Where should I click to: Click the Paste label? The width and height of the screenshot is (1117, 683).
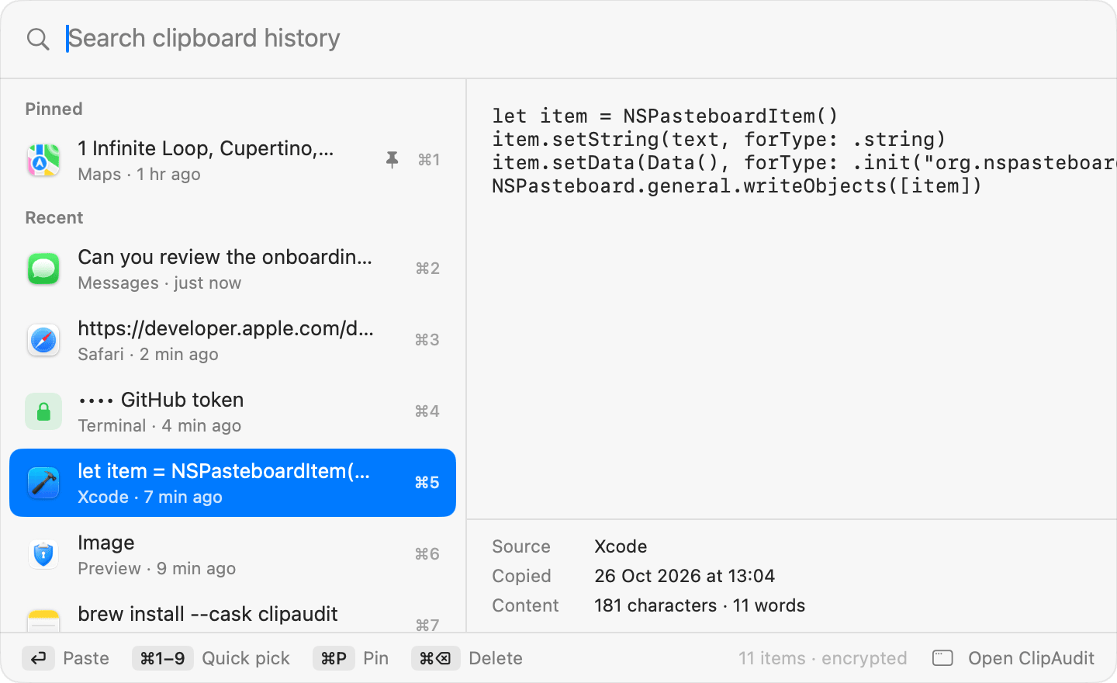pyautogui.click(x=86, y=658)
